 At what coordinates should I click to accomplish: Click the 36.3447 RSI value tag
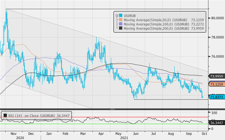click(x=216, y=123)
